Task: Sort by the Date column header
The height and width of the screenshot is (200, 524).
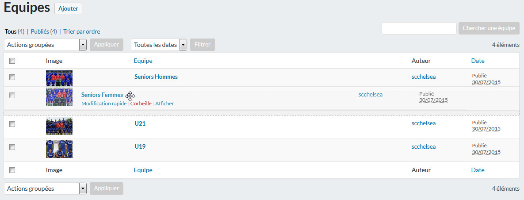Action: pos(478,61)
